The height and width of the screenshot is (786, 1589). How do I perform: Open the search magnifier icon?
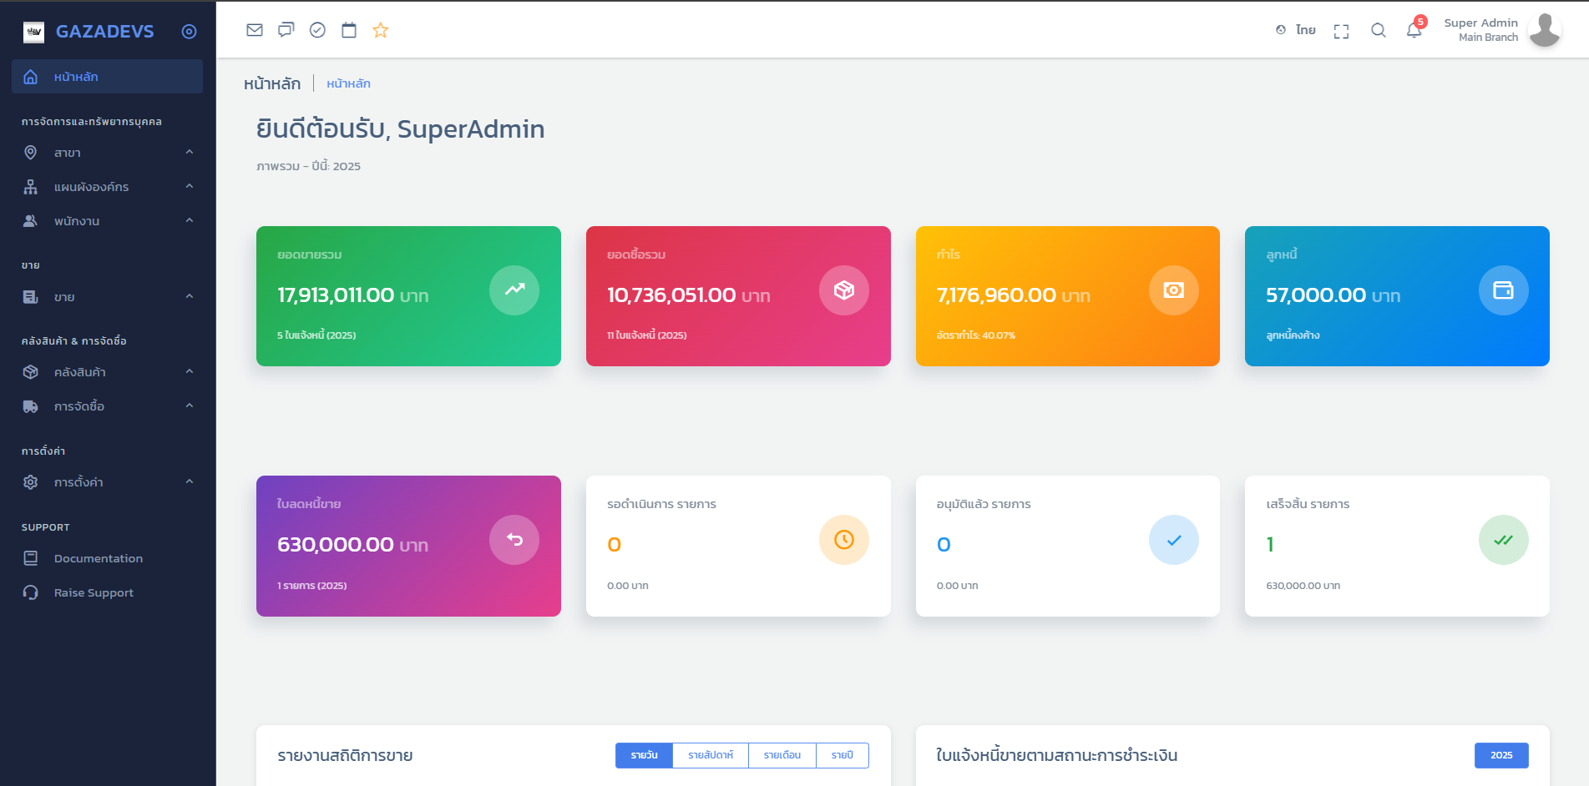[1379, 31]
